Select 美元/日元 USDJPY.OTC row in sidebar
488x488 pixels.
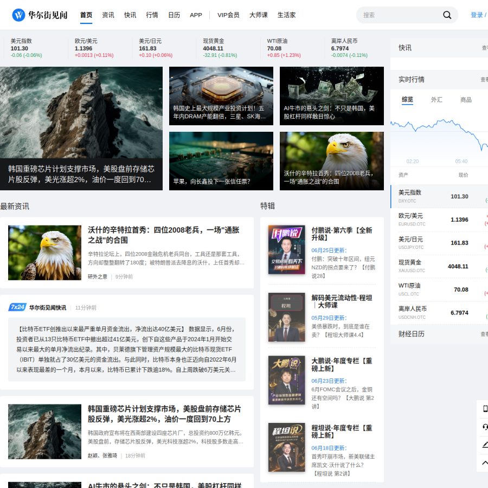(439, 243)
